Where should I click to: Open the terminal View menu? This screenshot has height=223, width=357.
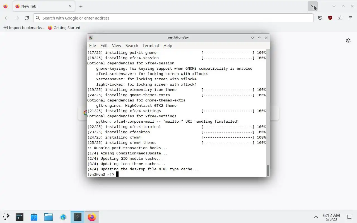pyautogui.click(x=117, y=46)
